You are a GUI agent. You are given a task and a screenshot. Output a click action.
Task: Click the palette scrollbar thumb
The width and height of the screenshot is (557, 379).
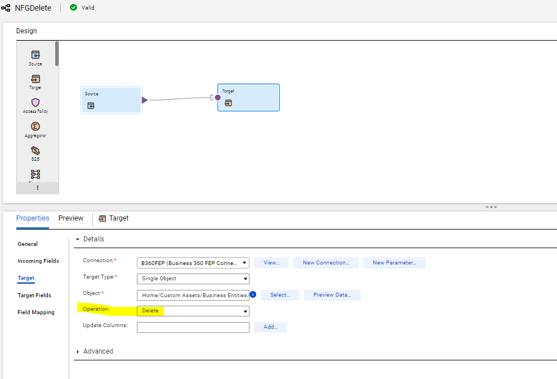[x=57, y=54]
